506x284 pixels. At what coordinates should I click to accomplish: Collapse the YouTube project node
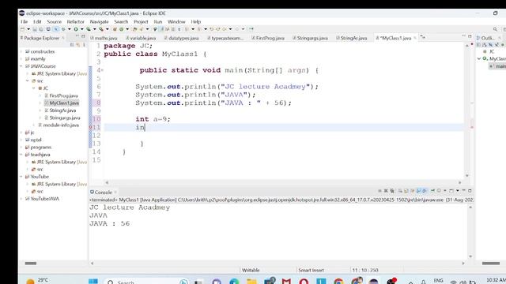tap(21, 177)
